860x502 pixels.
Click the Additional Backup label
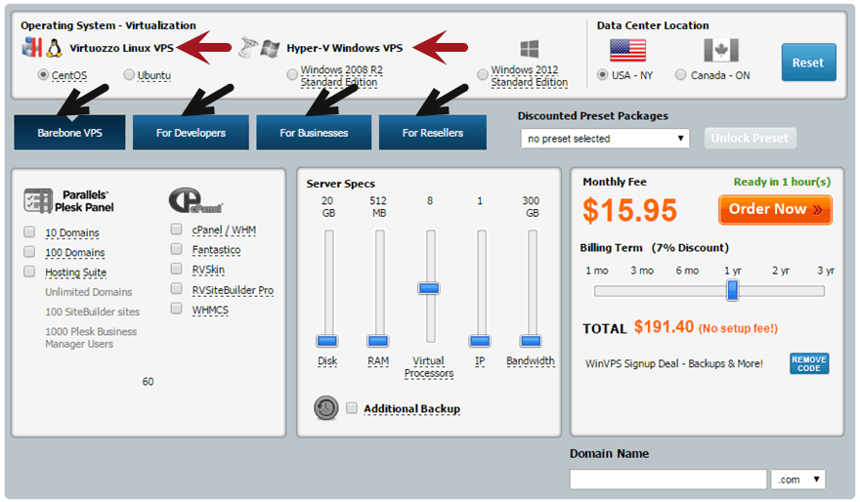411,409
